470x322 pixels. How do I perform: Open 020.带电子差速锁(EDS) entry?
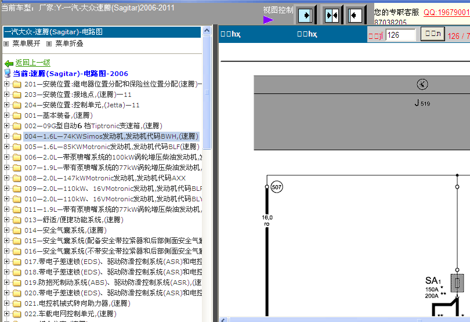click(113, 293)
